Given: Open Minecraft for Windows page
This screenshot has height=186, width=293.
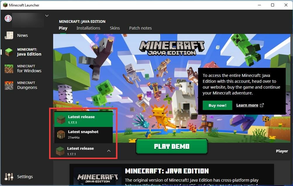Looking at the screenshot, I should 24,69.
